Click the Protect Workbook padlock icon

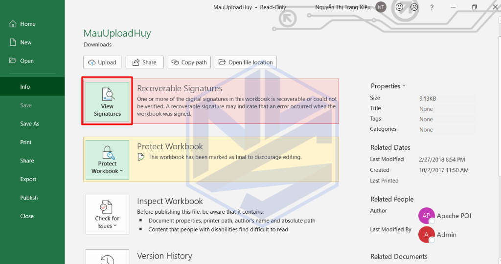click(x=108, y=152)
